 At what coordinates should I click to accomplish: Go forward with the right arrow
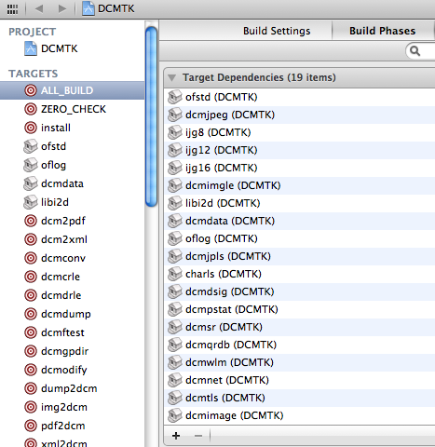62,8
